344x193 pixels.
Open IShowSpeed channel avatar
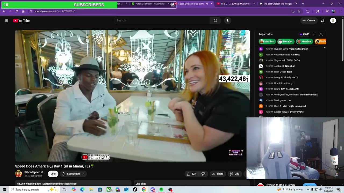(x=19, y=174)
